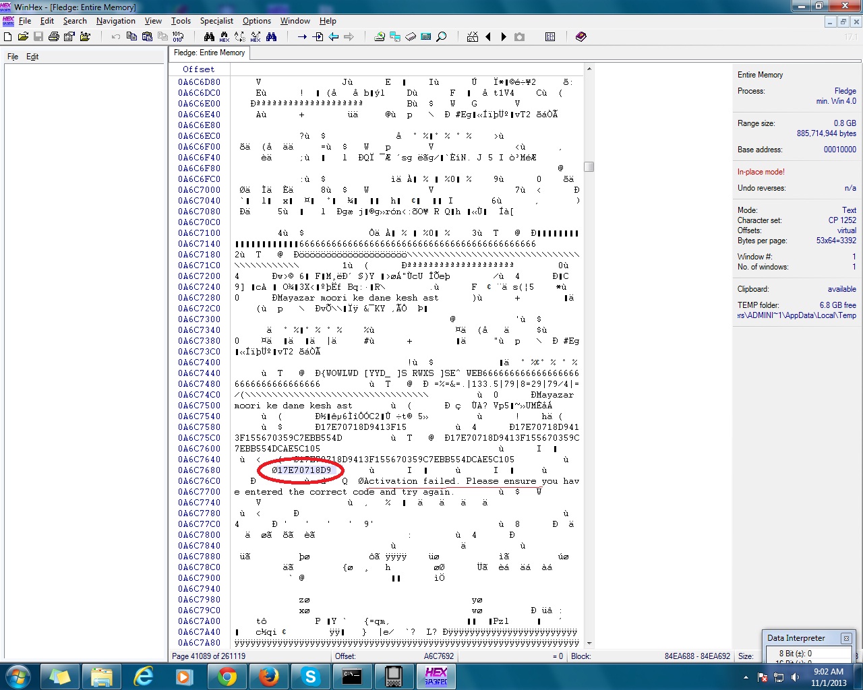Open the Tools menu
The height and width of the screenshot is (690, 863).
click(181, 21)
